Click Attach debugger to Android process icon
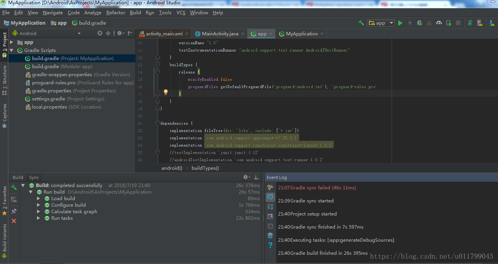Image resolution: width=498 pixels, height=264 pixels. coord(448,23)
